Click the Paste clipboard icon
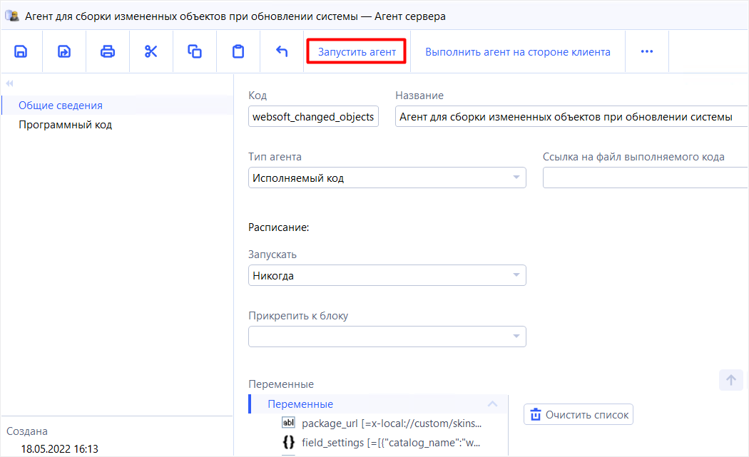 238,51
